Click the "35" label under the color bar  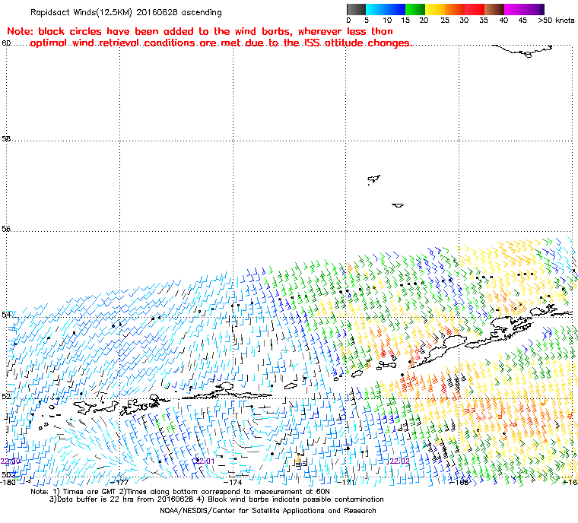pos(484,21)
